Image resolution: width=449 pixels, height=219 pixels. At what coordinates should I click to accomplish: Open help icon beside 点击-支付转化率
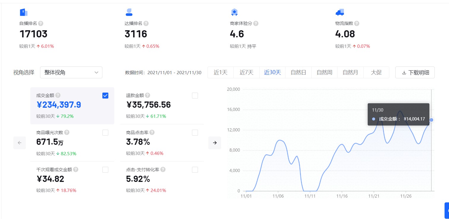pyautogui.click(x=163, y=169)
